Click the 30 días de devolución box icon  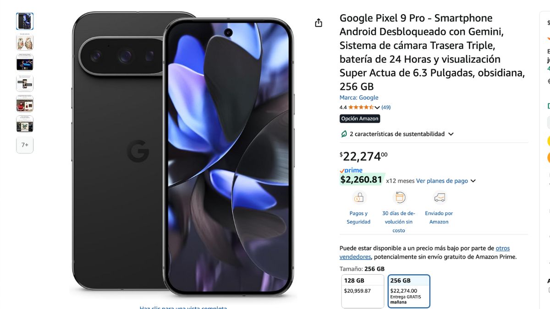click(x=399, y=197)
